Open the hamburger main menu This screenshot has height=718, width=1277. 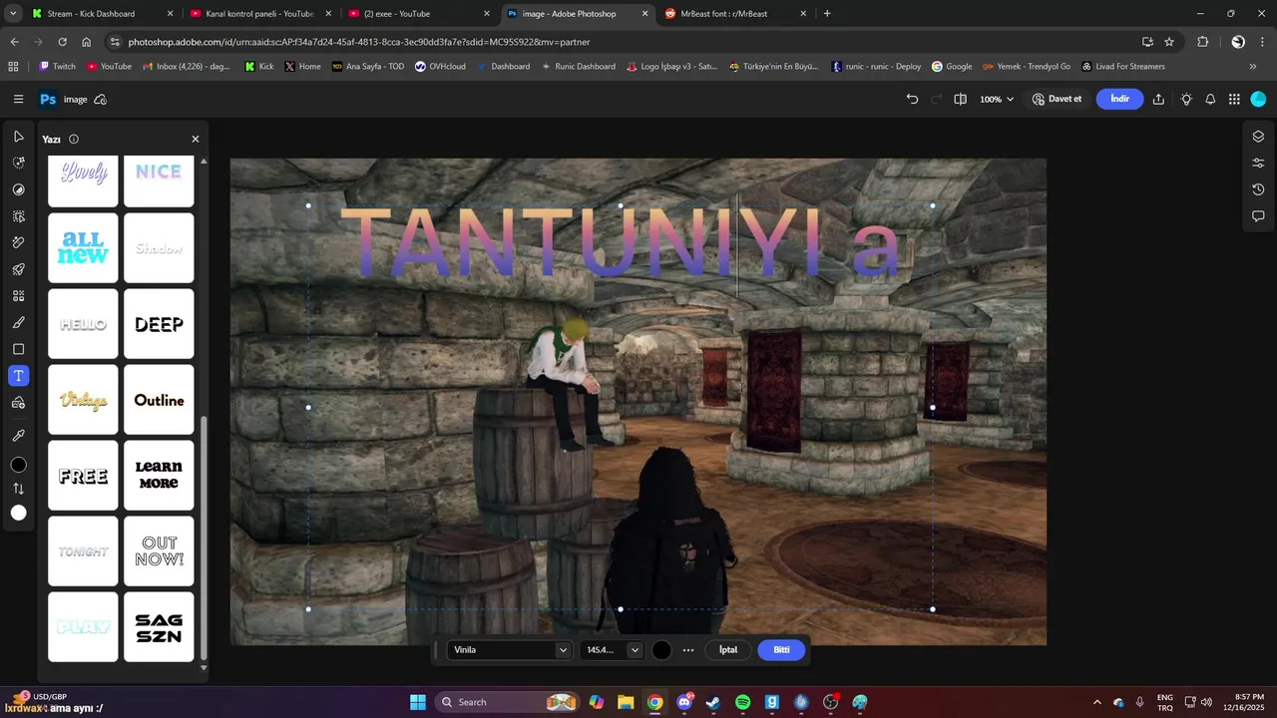click(x=18, y=99)
